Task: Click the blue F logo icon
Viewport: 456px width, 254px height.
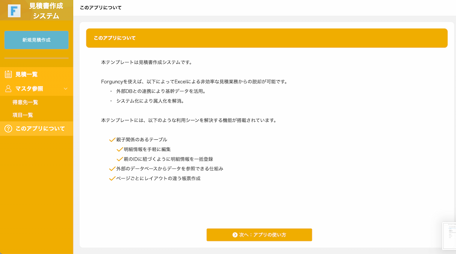Action: (14, 11)
